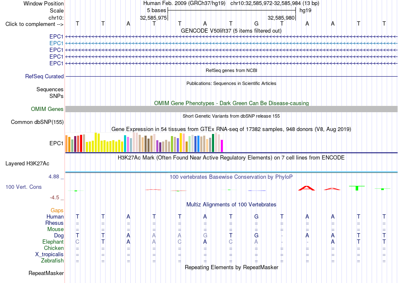Click the cyan bar in GTEx chart
398x283 pixels.
(x=125, y=144)
